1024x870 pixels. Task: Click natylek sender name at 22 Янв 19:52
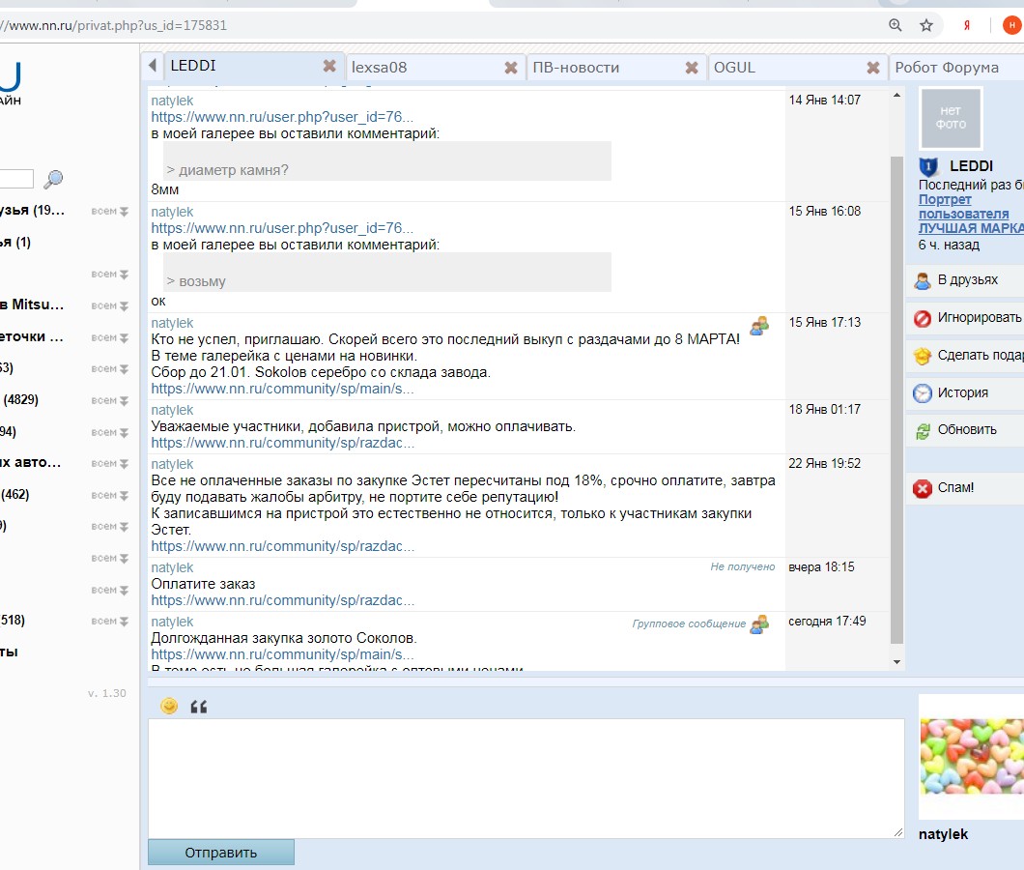click(x=172, y=464)
